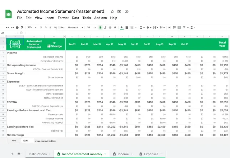Open the Format menu
Image resolution: width=230 pixels, height=158 pixels.
pyautogui.click(x=63, y=18)
